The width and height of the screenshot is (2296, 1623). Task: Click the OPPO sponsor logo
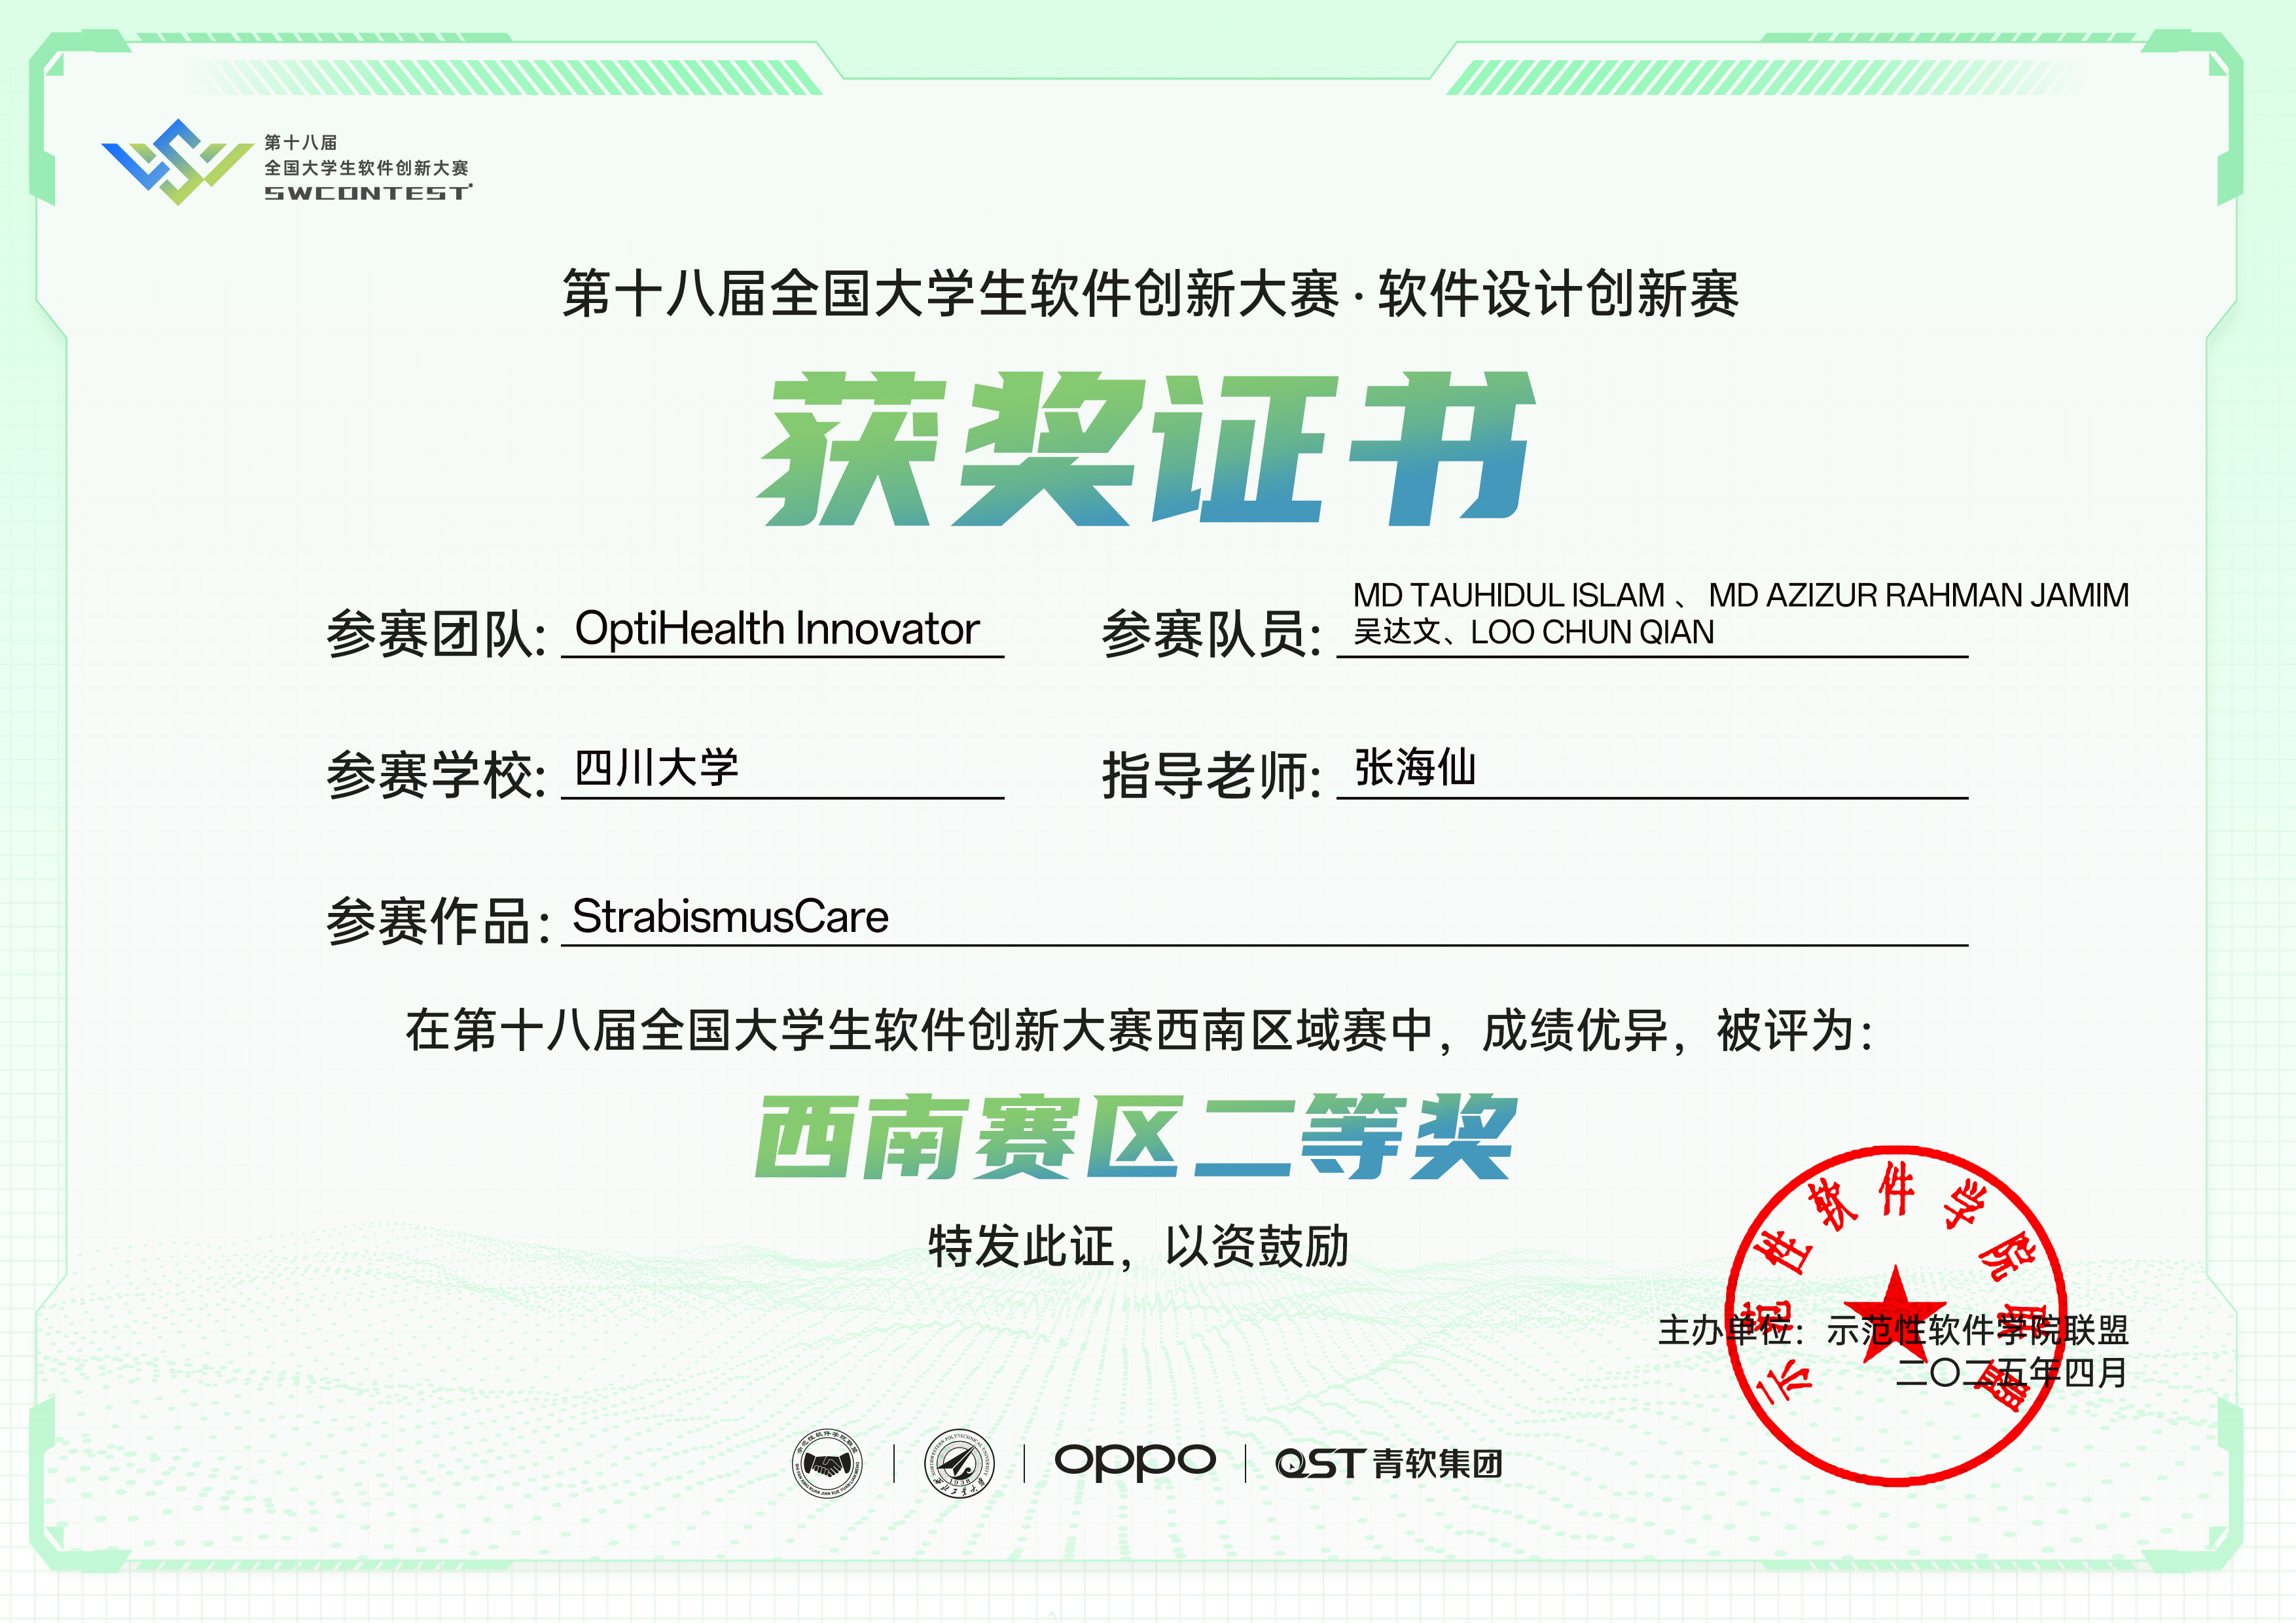pos(1135,1461)
